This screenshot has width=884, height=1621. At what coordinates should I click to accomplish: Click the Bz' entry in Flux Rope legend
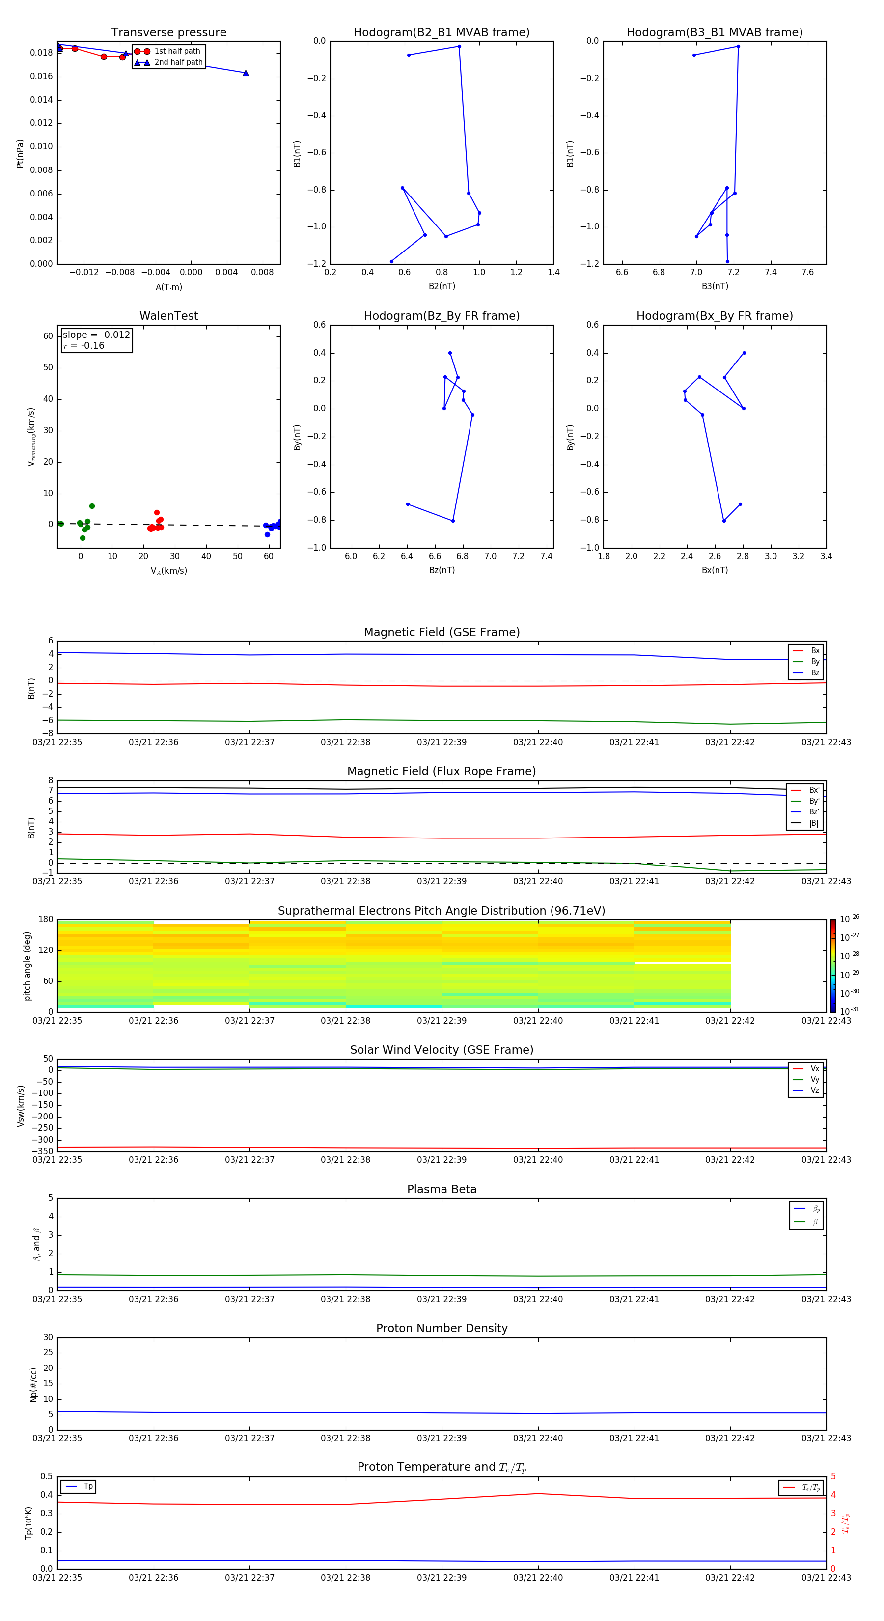805,812
